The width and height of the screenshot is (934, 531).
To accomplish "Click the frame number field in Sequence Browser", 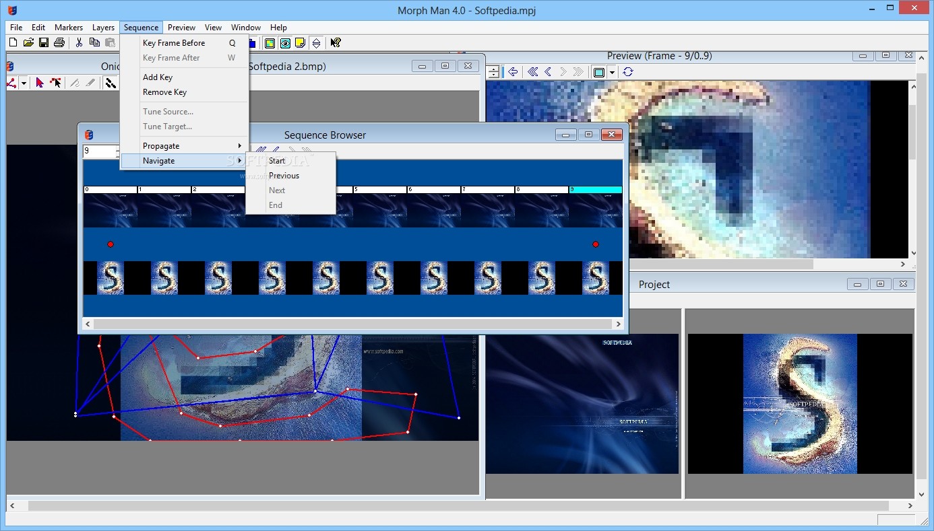I will (x=100, y=151).
